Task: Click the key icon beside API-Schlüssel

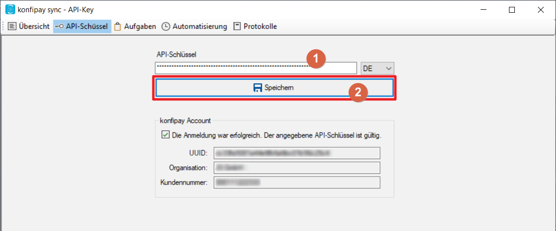Action: [59, 26]
